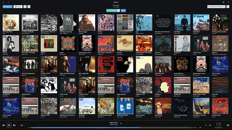Remove the green focus chip with X
The image size is (232, 130).
118,10
